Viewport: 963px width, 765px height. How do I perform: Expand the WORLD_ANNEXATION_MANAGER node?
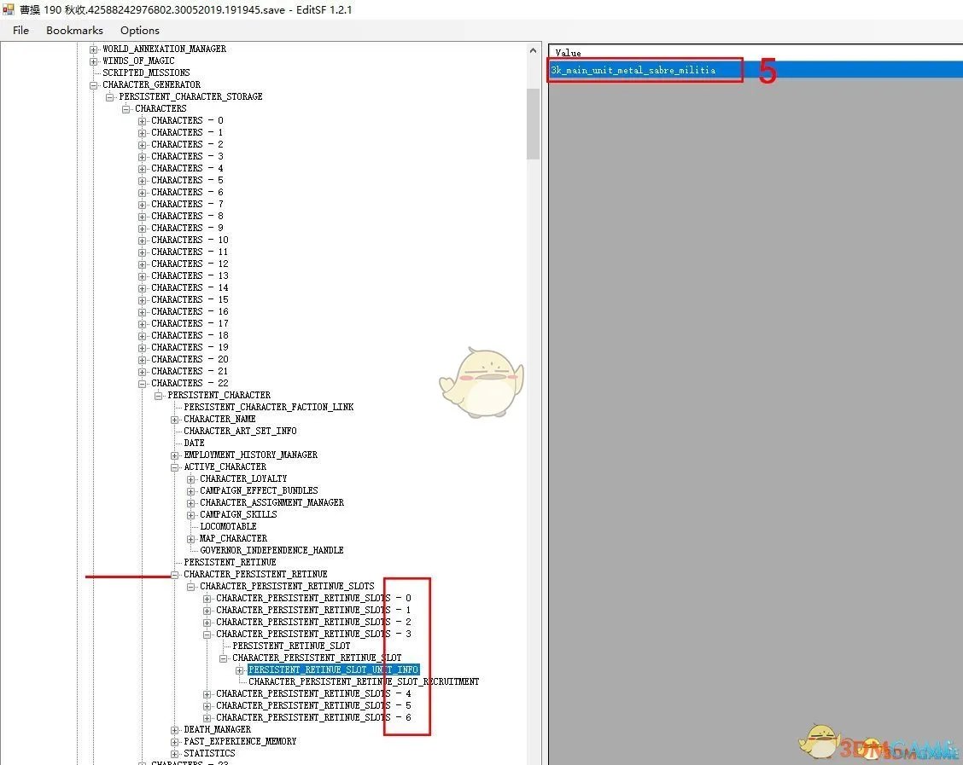click(x=94, y=49)
